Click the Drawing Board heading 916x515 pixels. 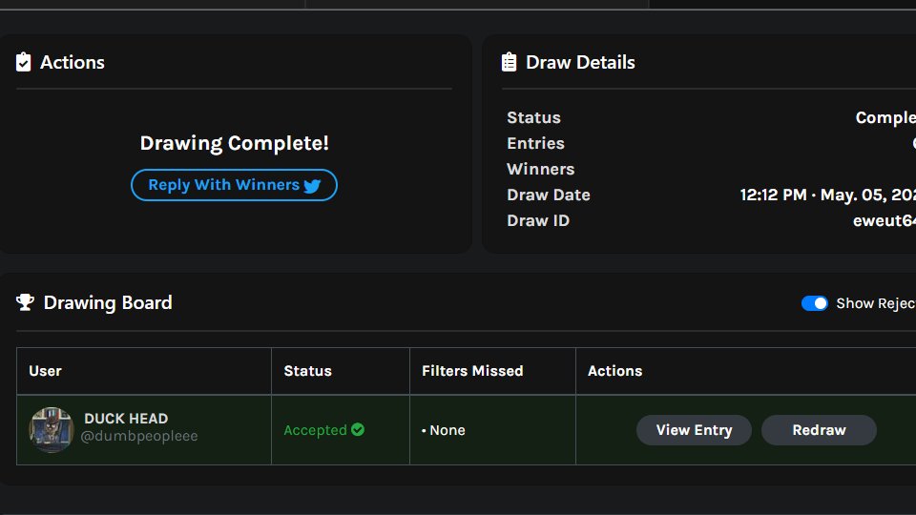108,302
